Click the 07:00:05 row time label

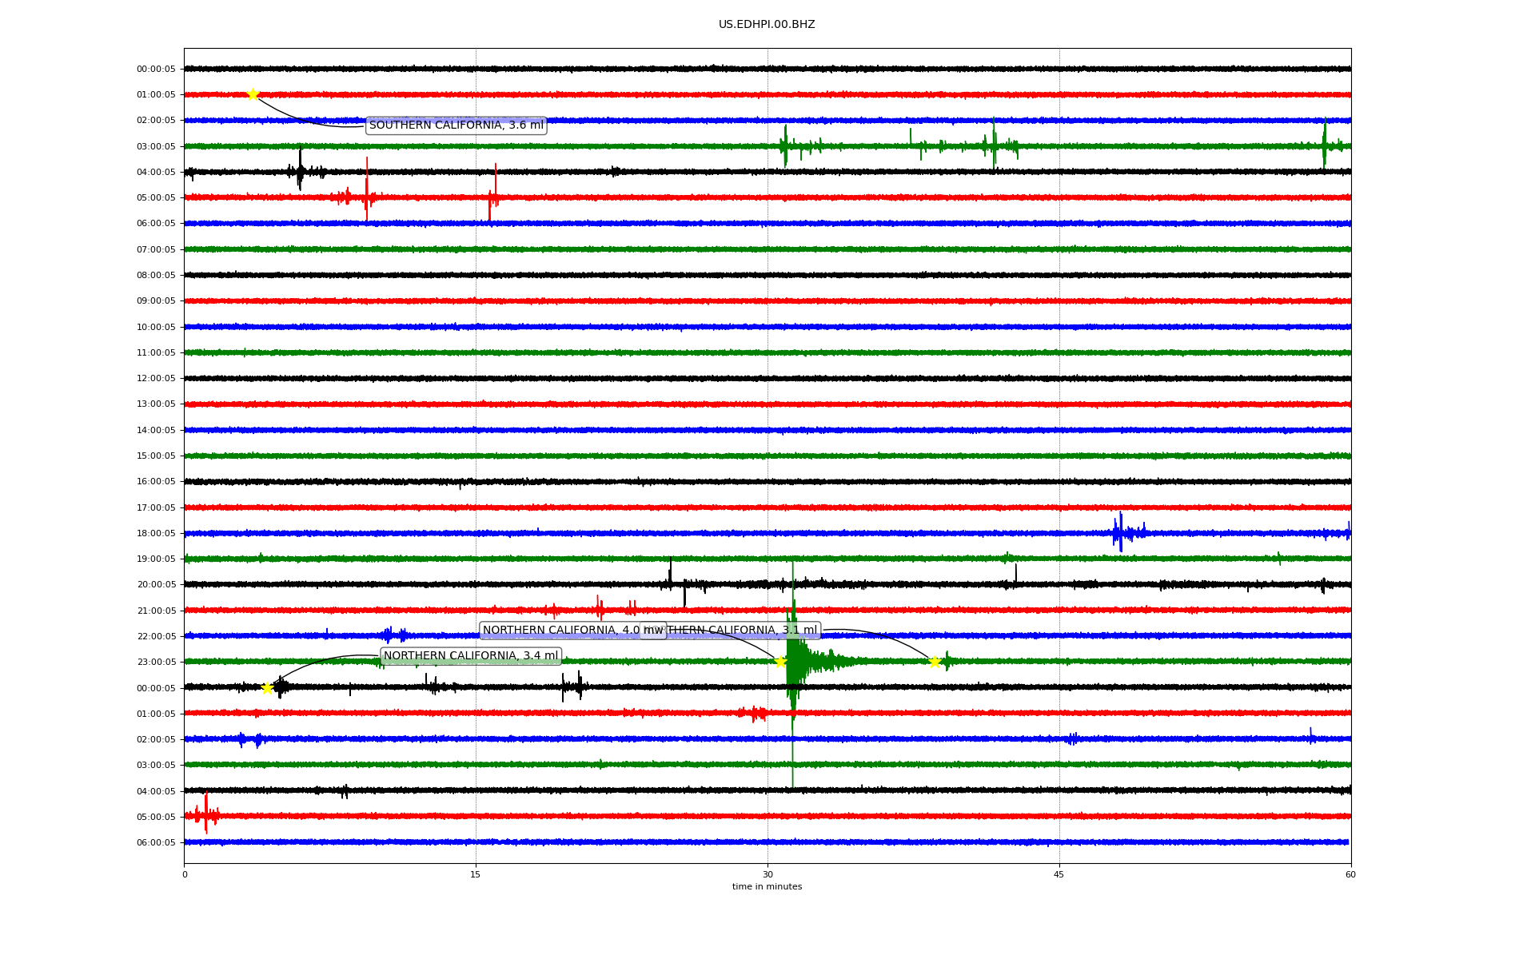click(x=156, y=249)
